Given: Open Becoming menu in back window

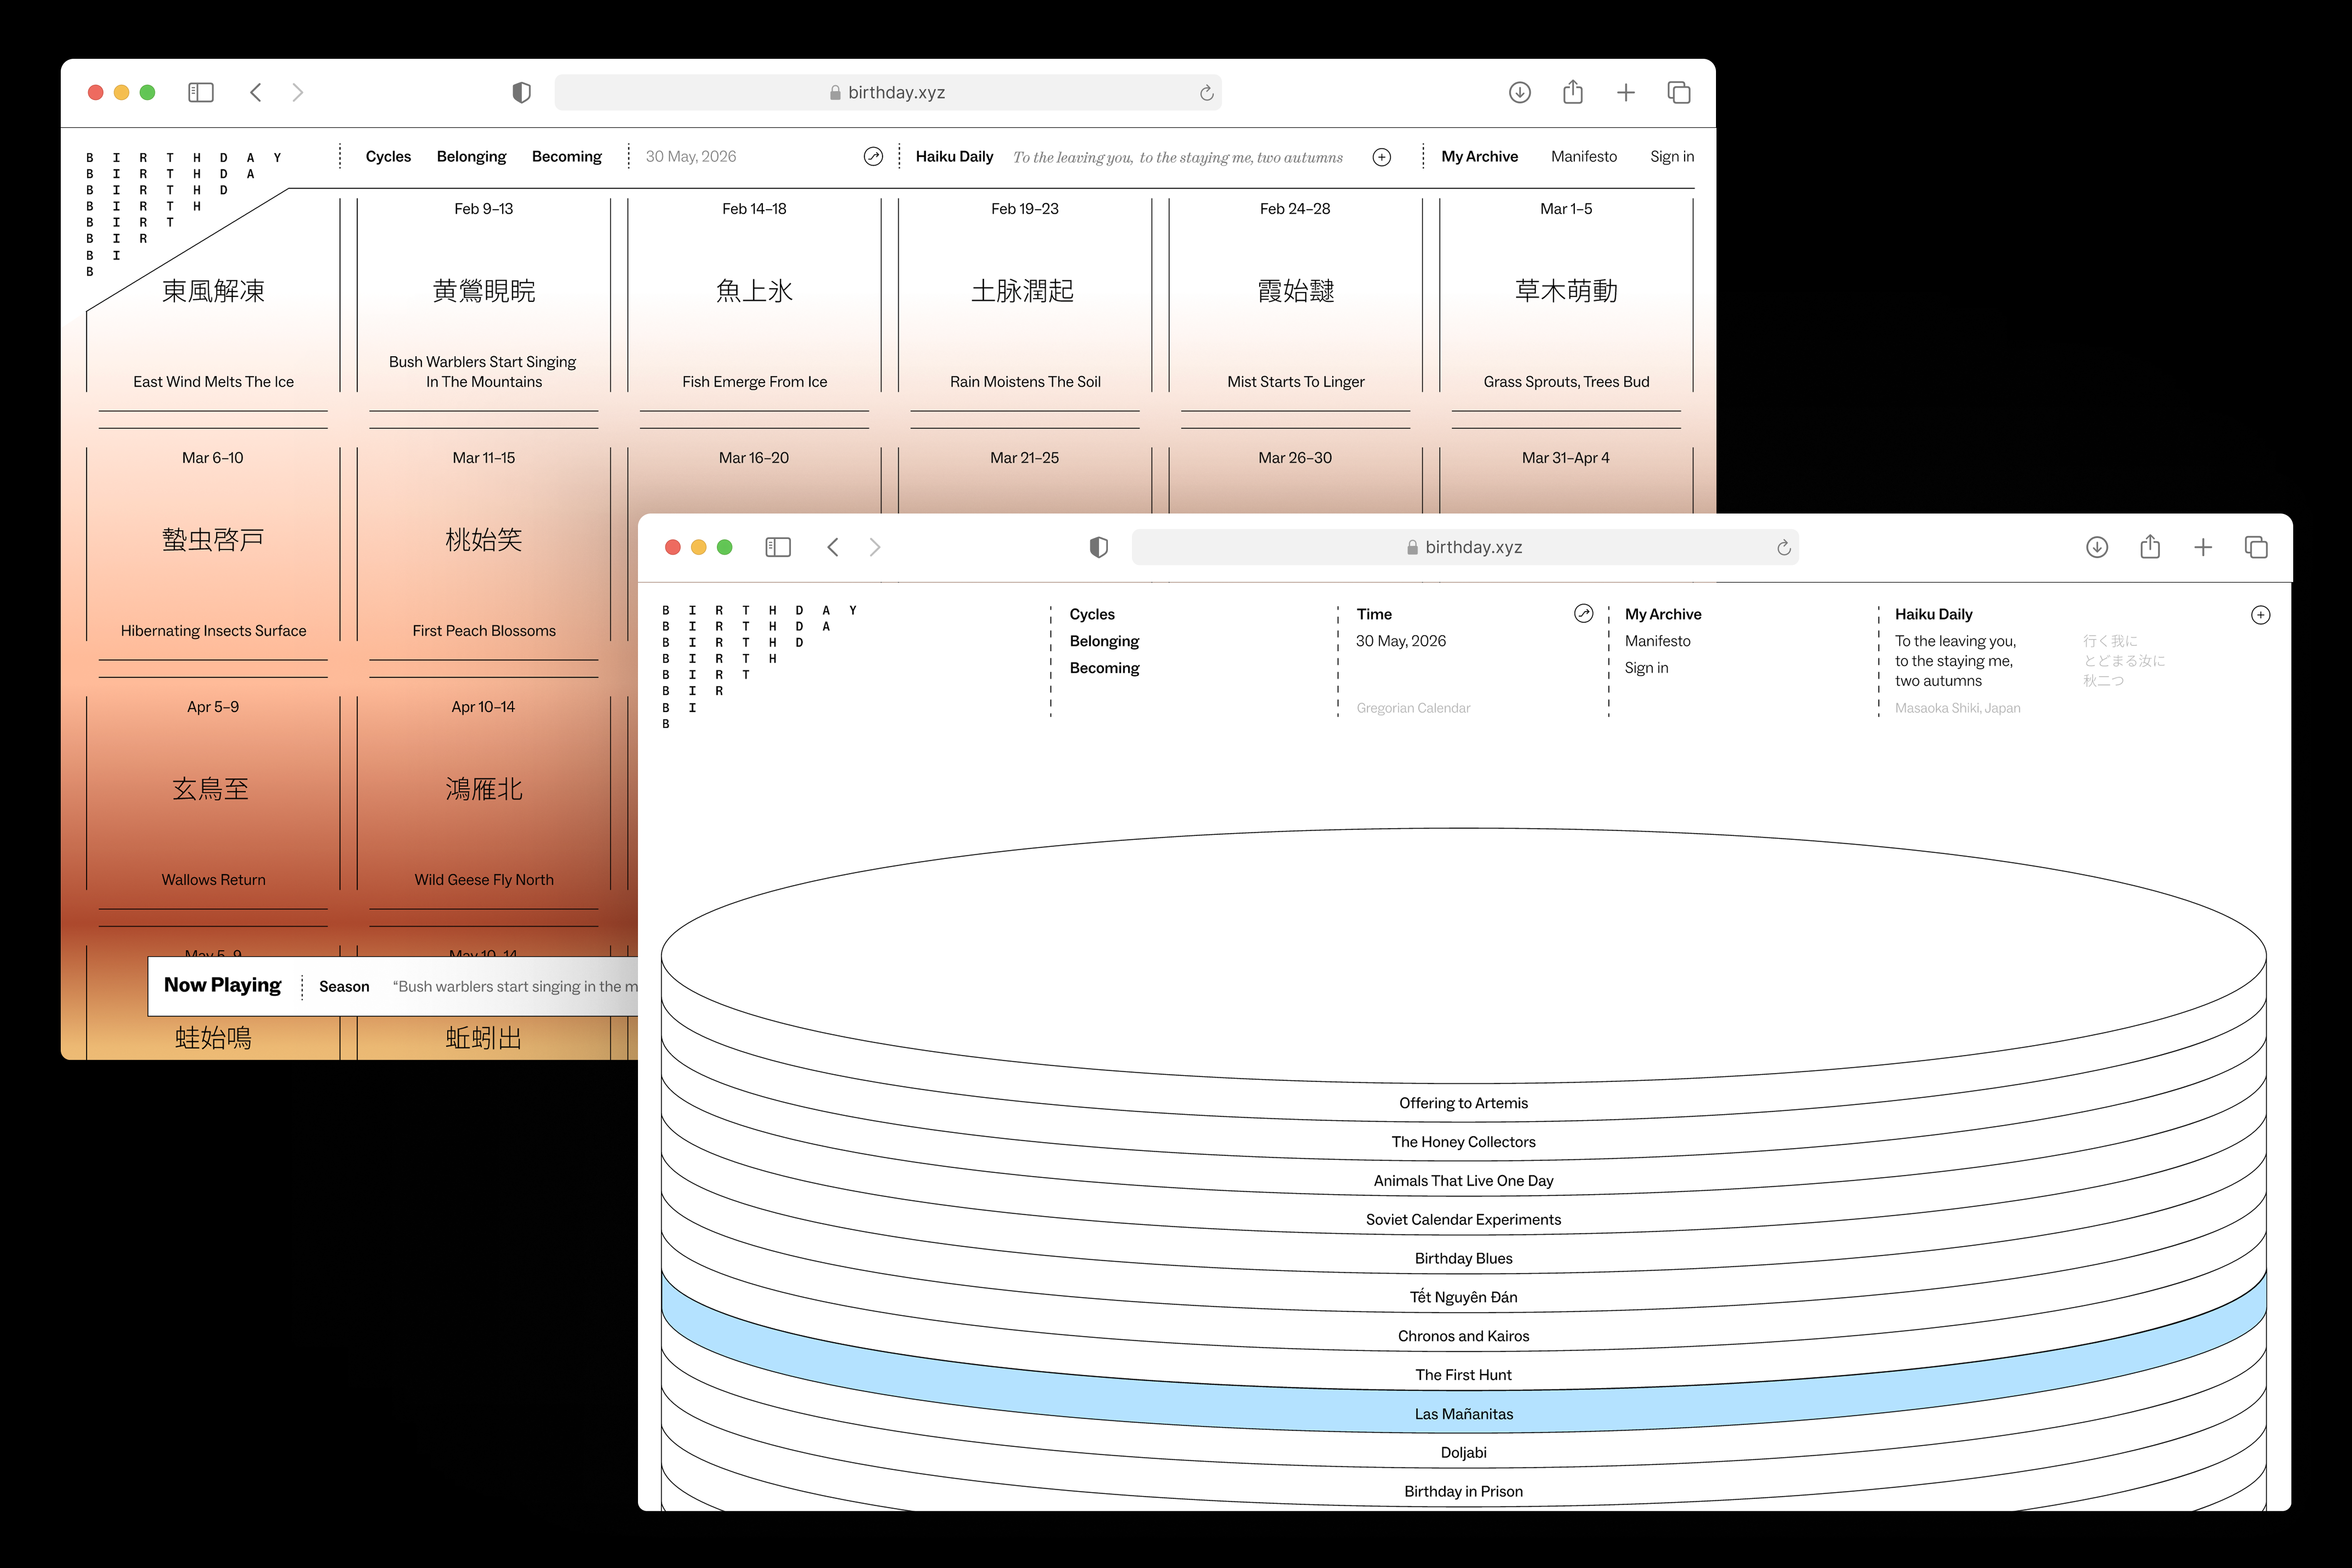Looking at the screenshot, I should click(567, 156).
